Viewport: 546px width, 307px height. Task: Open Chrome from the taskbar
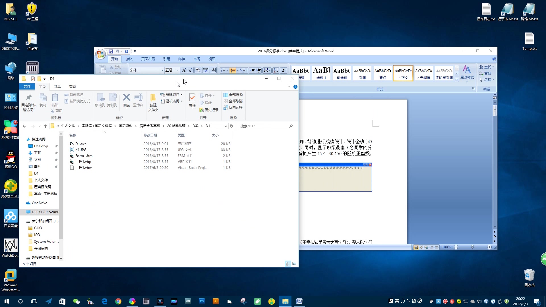pyautogui.click(x=118, y=301)
